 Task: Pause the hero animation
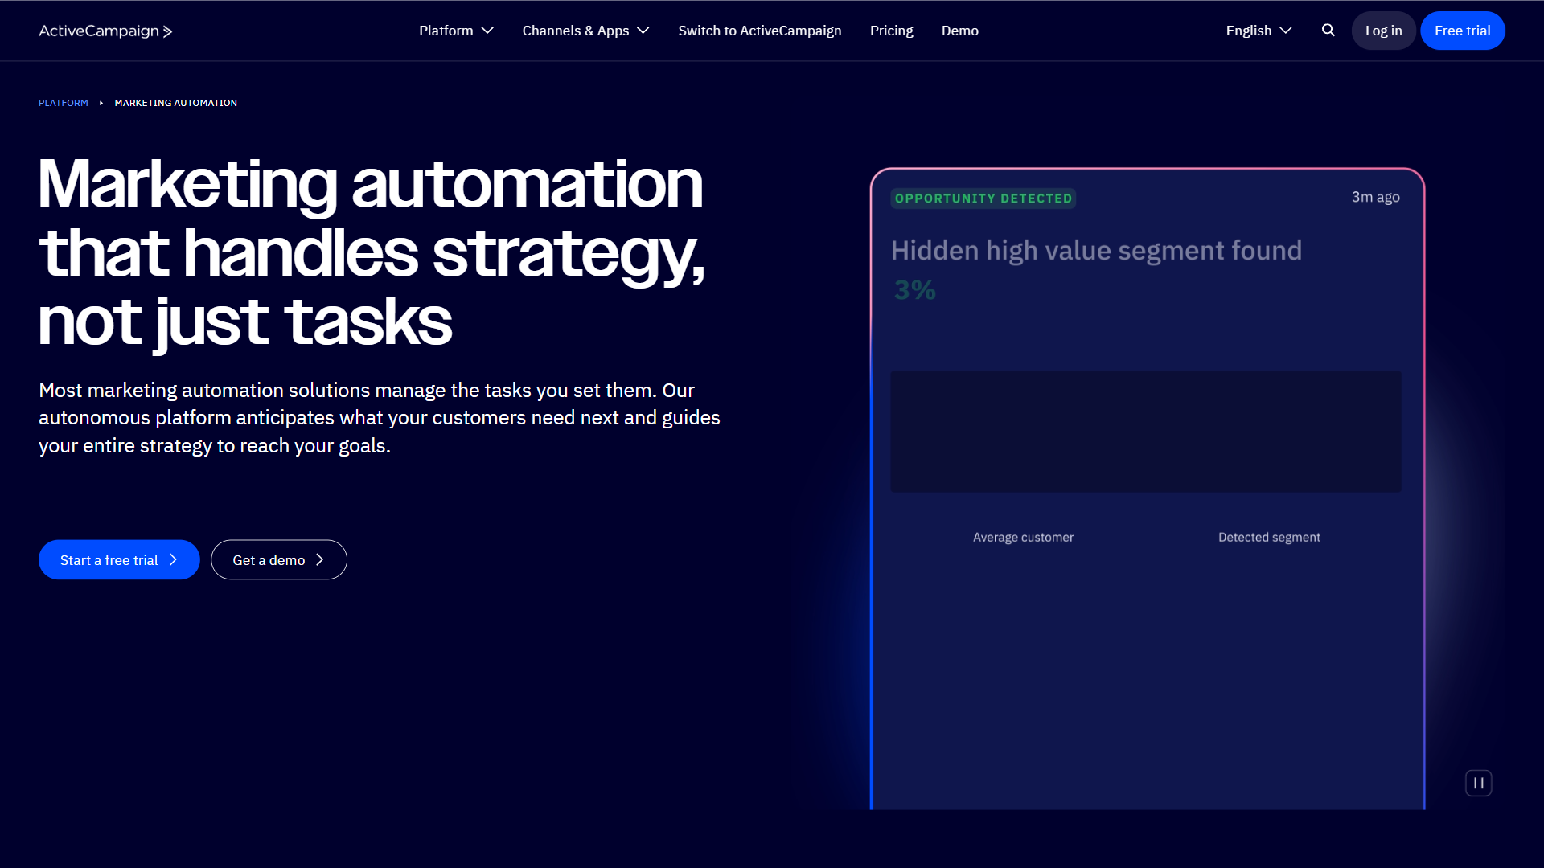pos(1478,783)
